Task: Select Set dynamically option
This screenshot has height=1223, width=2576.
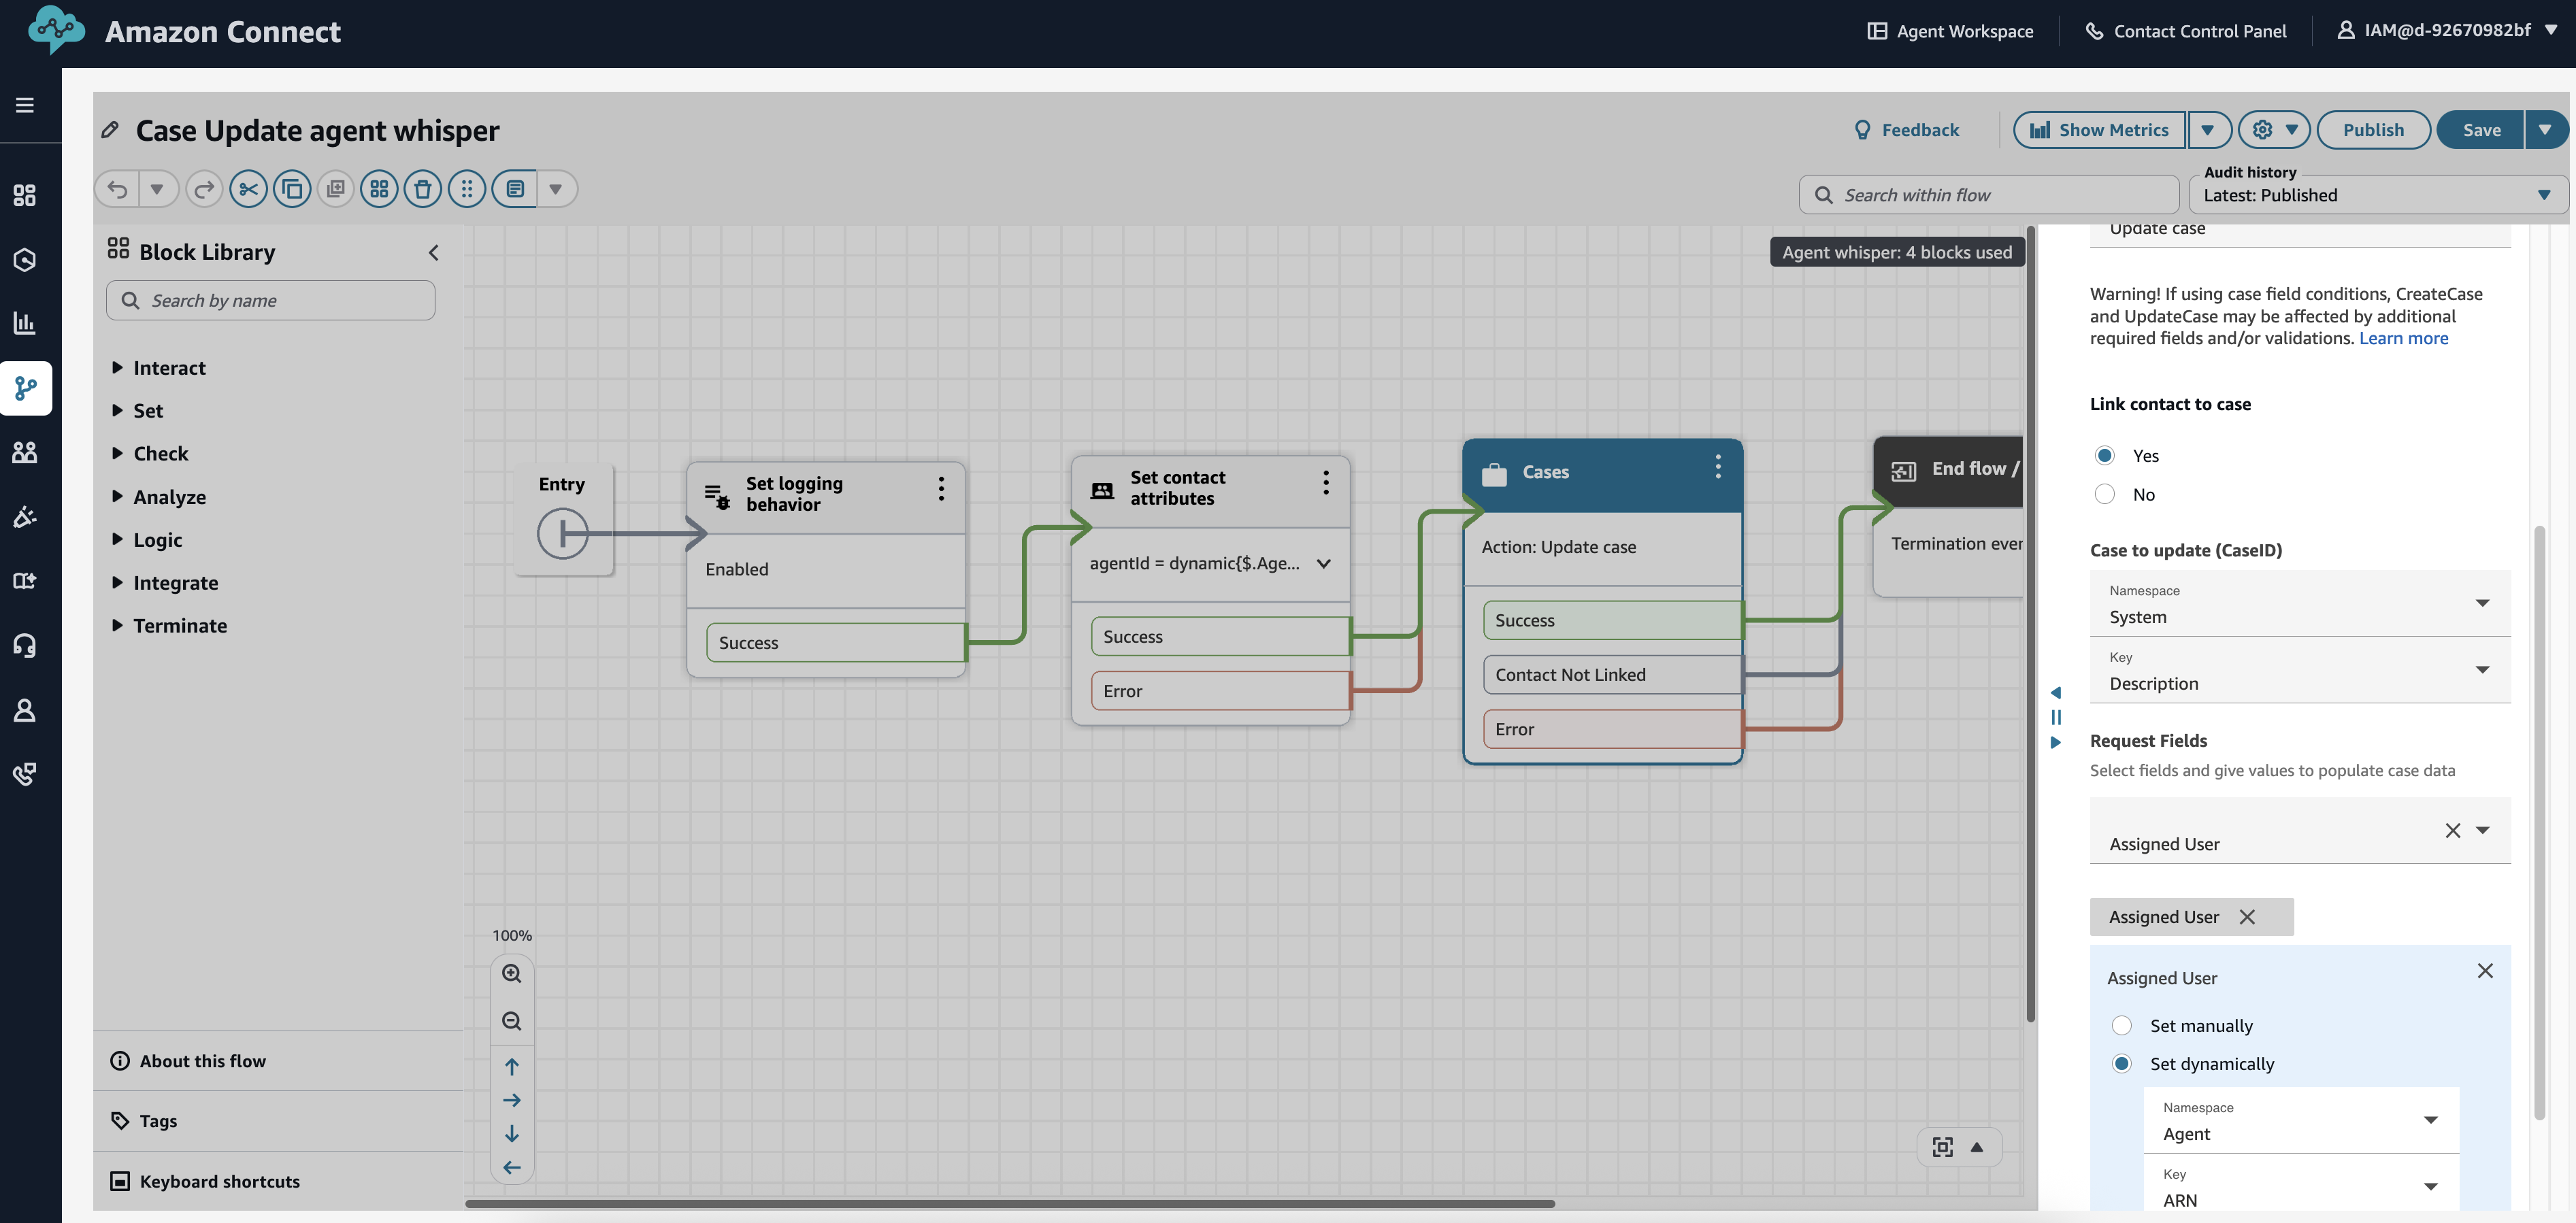Action: [2123, 1063]
